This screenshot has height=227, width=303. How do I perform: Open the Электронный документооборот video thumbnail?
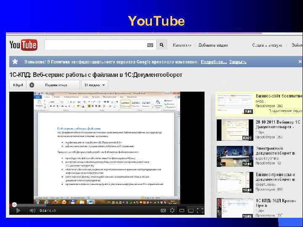coord(235,156)
